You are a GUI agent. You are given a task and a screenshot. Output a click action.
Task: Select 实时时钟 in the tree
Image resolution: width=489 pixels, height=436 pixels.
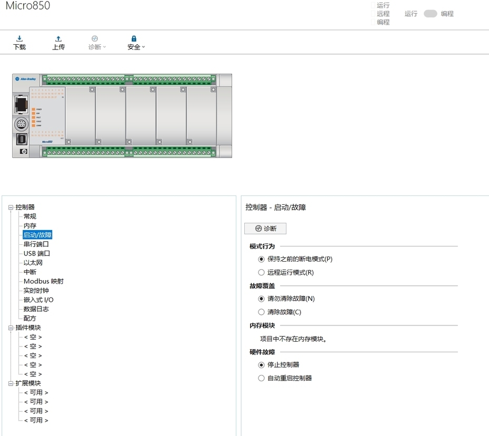[x=36, y=291]
